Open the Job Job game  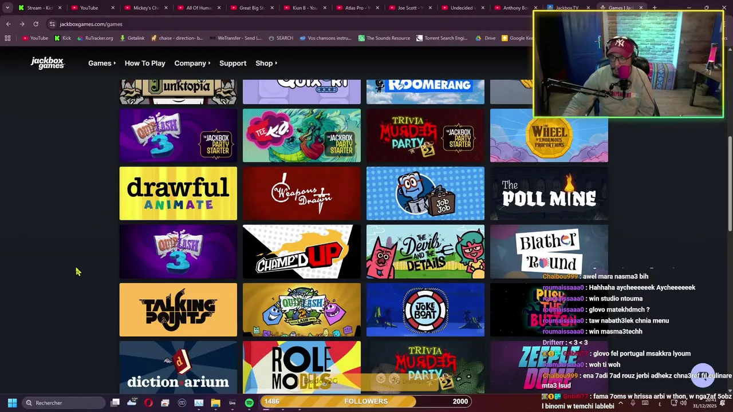click(425, 193)
